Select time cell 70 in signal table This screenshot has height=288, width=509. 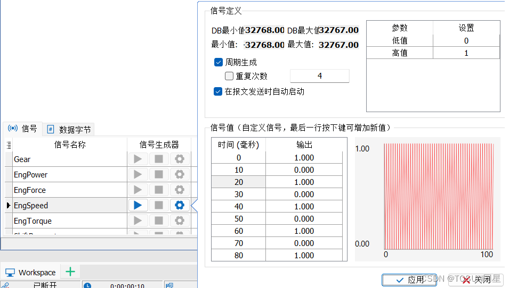pyautogui.click(x=239, y=243)
